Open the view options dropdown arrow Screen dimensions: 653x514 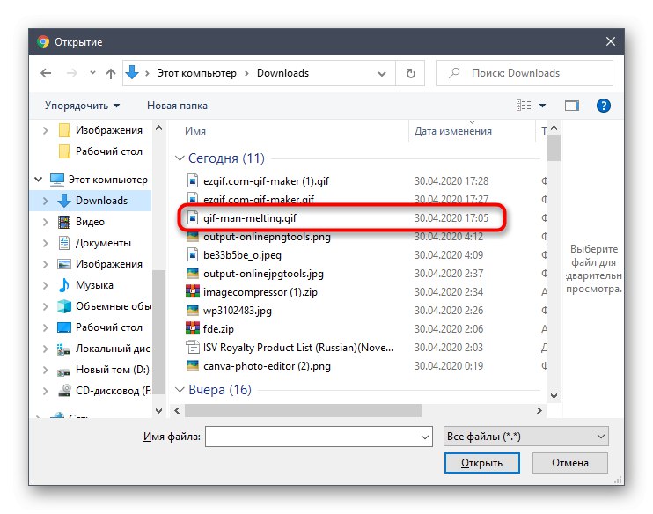(542, 106)
